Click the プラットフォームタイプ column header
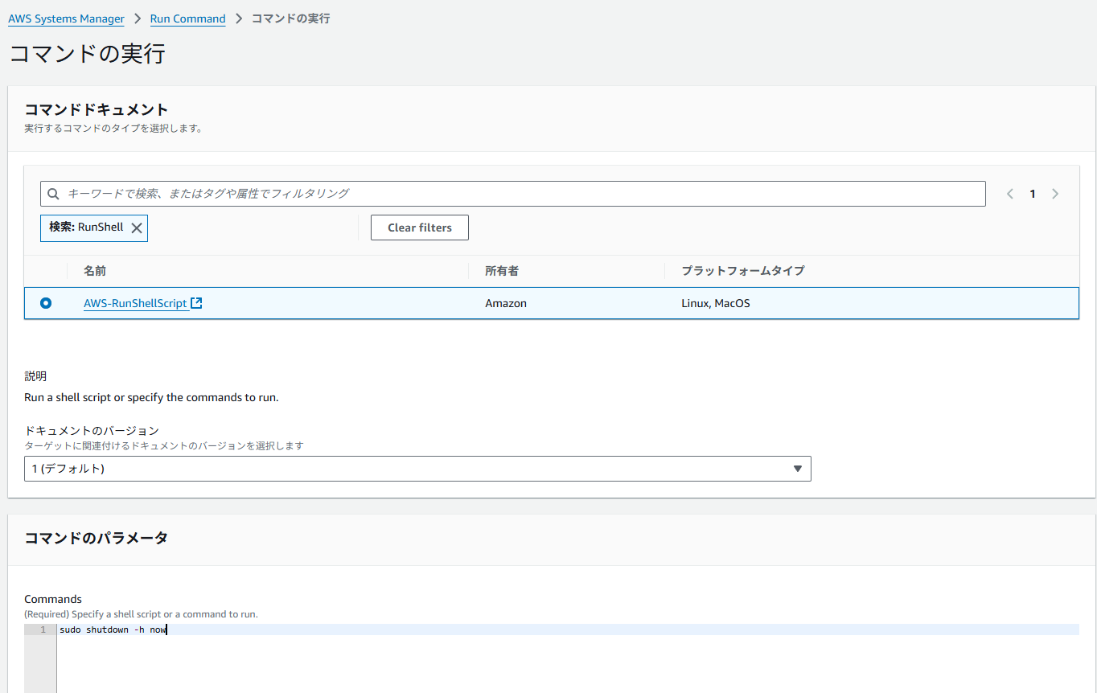 coord(742,271)
